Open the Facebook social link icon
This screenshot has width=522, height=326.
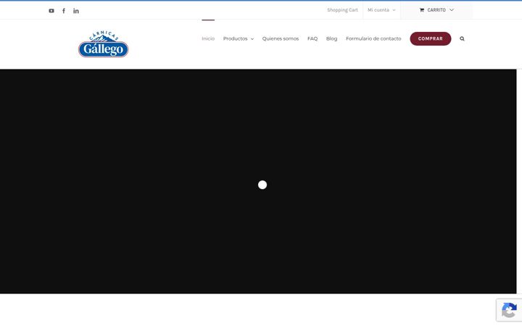(x=64, y=11)
